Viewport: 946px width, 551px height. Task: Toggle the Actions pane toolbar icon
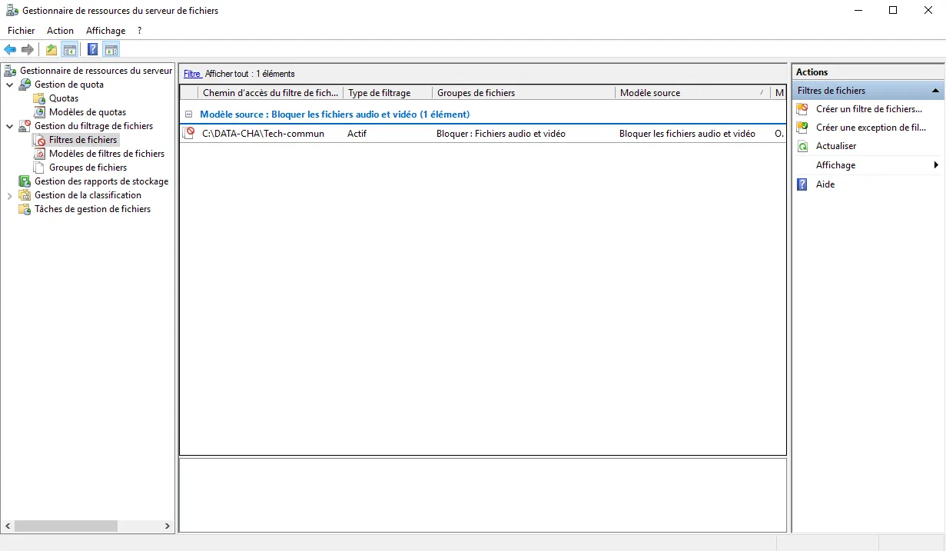point(111,50)
